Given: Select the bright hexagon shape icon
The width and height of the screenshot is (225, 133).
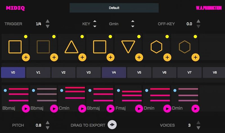Looking at the screenshot, I should coord(156,47).
